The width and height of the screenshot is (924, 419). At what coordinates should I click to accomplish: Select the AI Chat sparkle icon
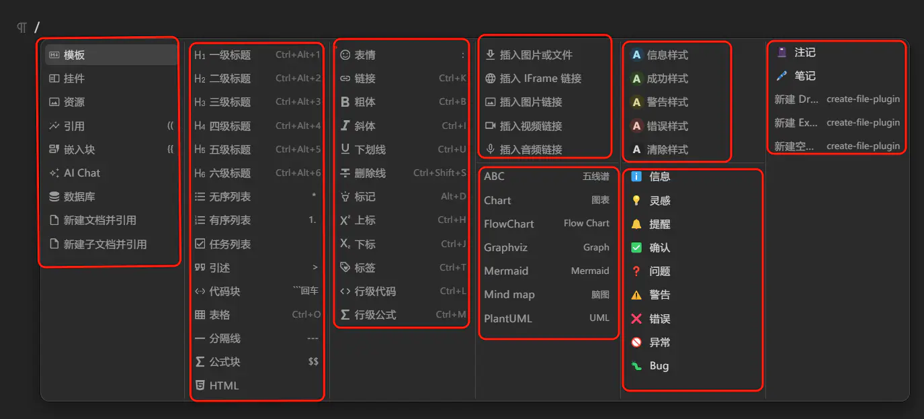click(54, 173)
